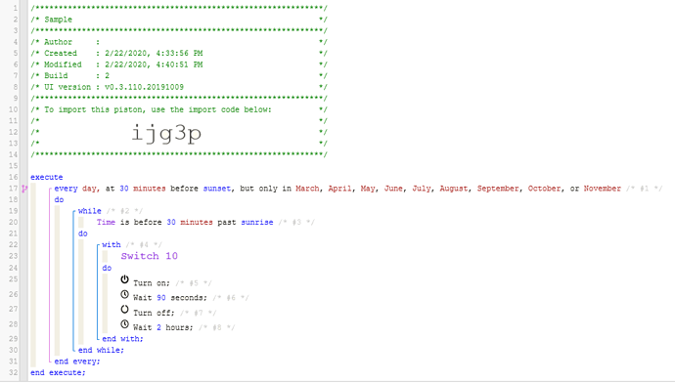675x383 pixels.
Task: Click the power icon beside Turn on
Action: click(124, 279)
